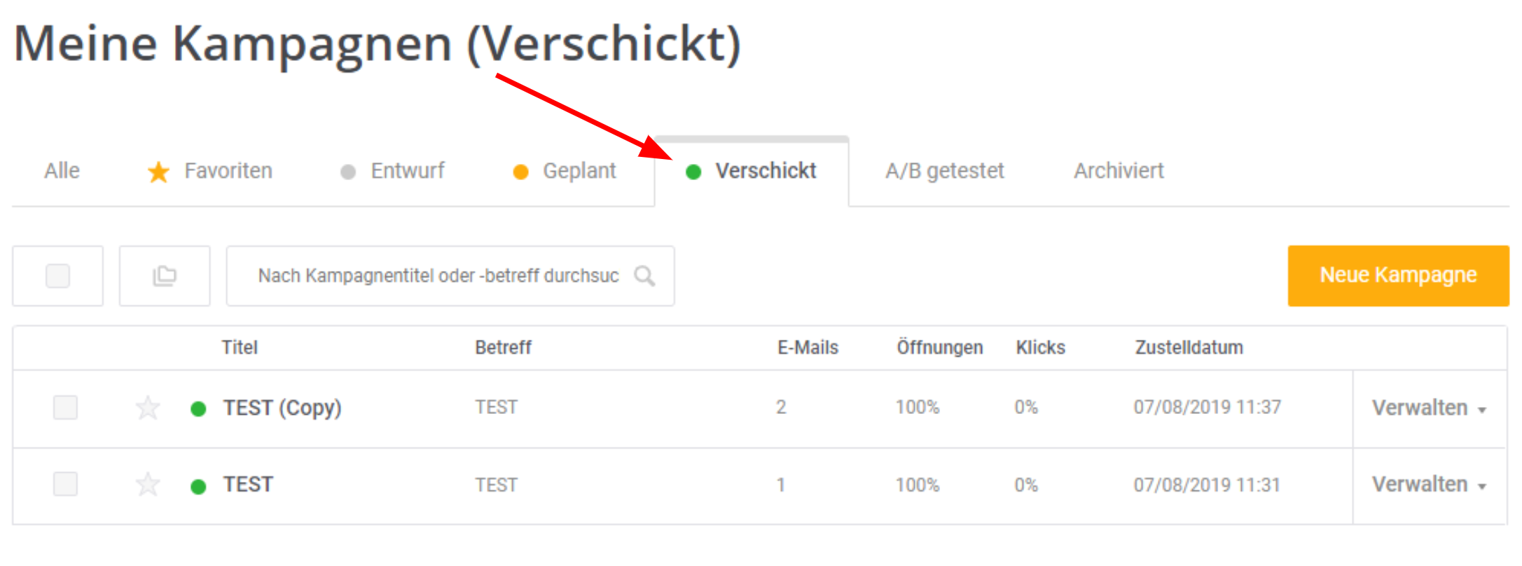Check the TEST (Copy) row checkbox
The image size is (1522, 566).
click(x=65, y=408)
